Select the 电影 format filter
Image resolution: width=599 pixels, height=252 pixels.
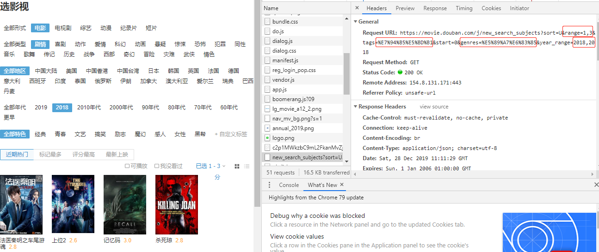click(x=40, y=28)
